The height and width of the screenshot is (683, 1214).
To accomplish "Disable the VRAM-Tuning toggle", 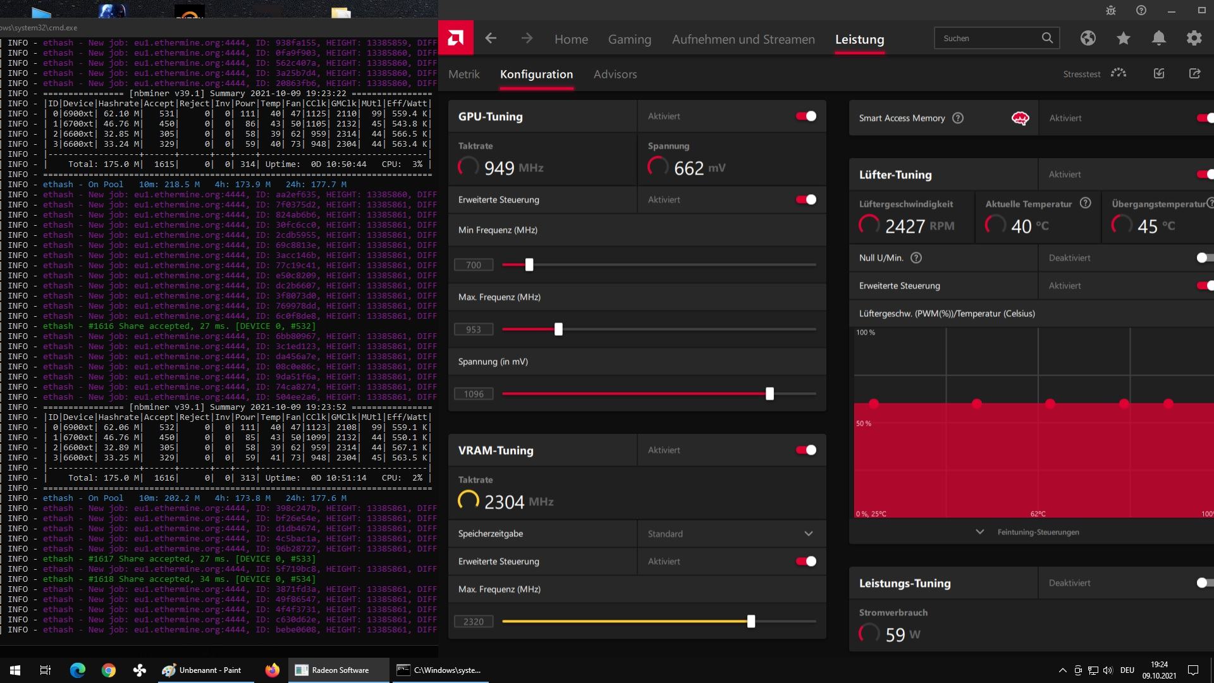I will pyautogui.click(x=806, y=450).
